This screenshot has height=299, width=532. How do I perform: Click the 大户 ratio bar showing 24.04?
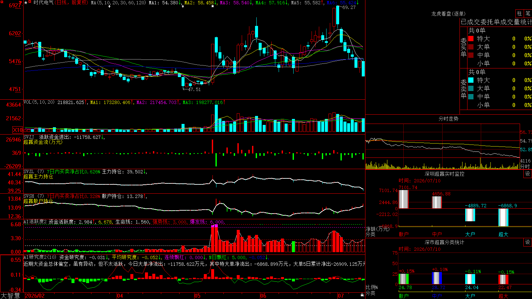[470, 279]
